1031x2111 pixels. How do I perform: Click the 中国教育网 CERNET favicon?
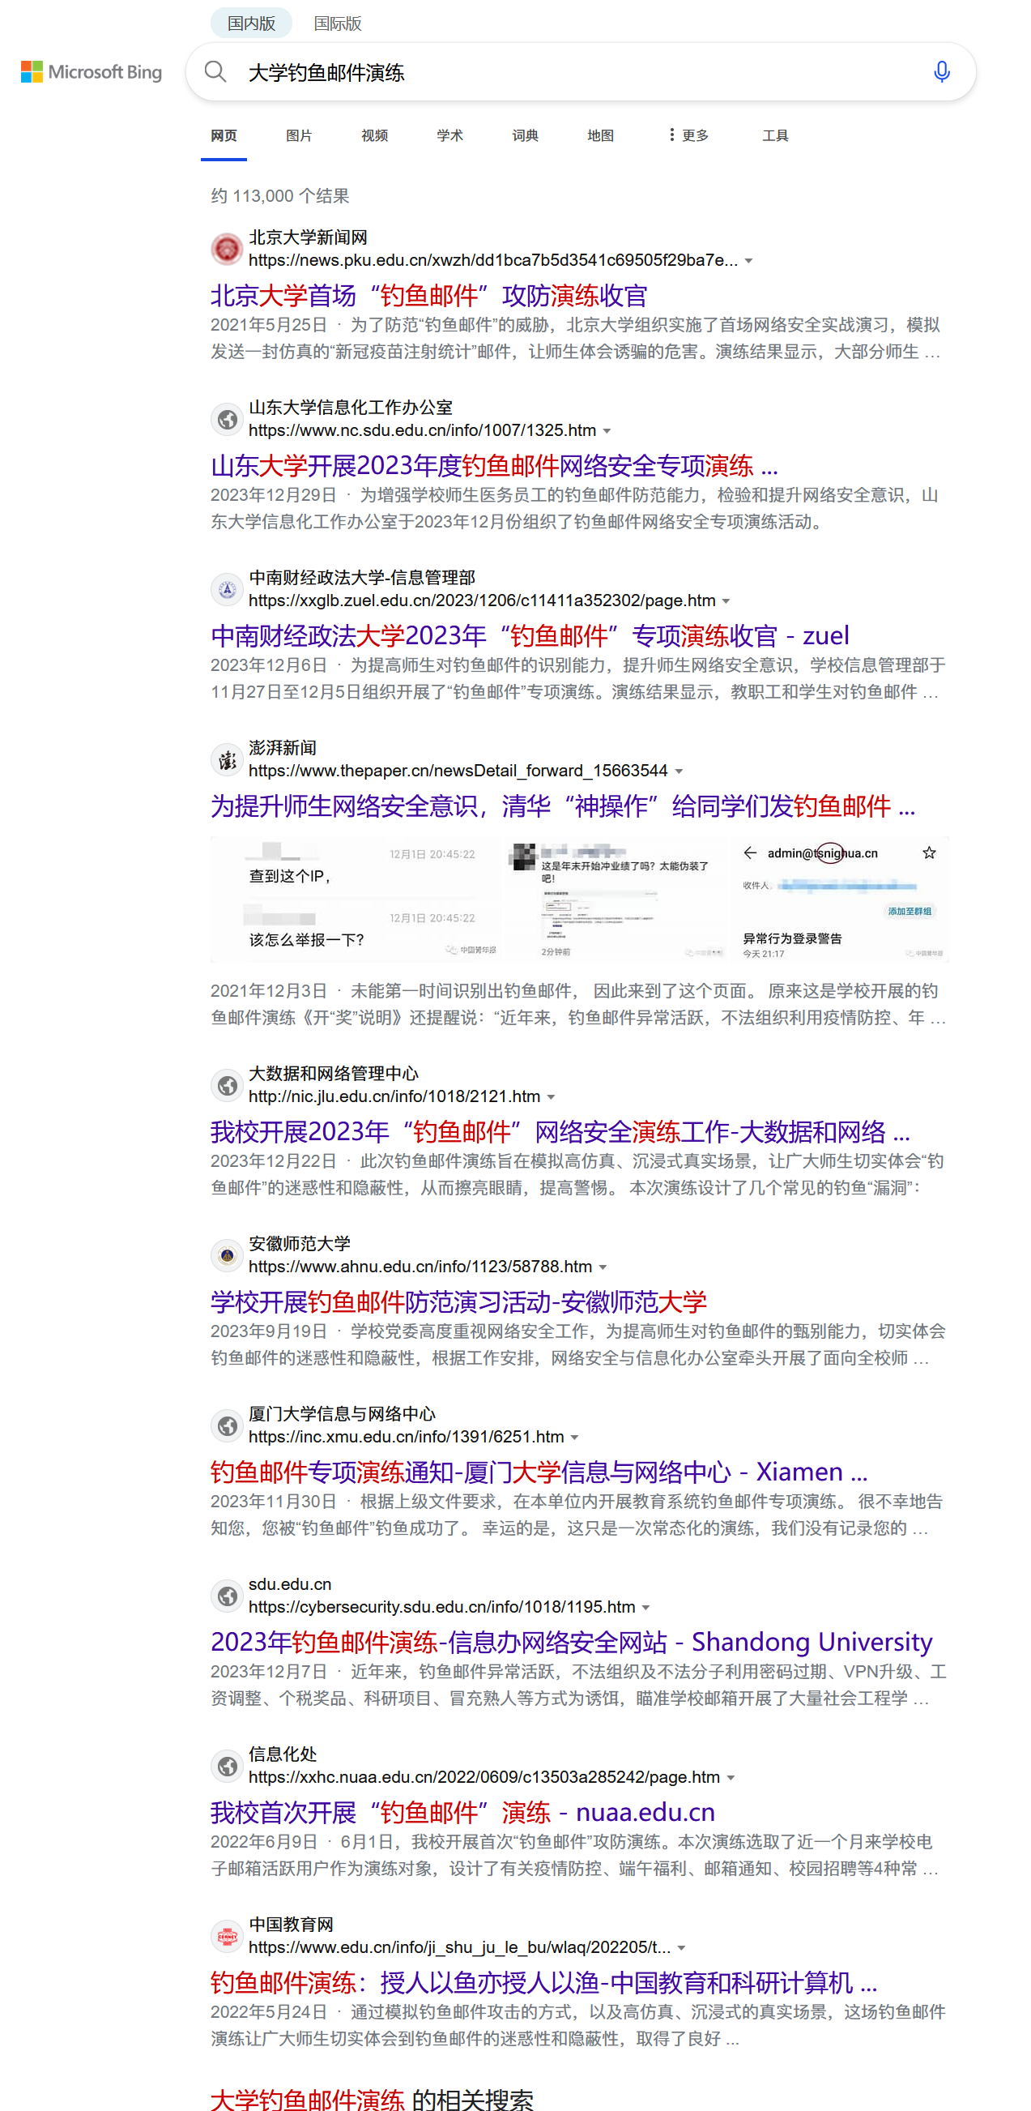(x=227, y=1936)
